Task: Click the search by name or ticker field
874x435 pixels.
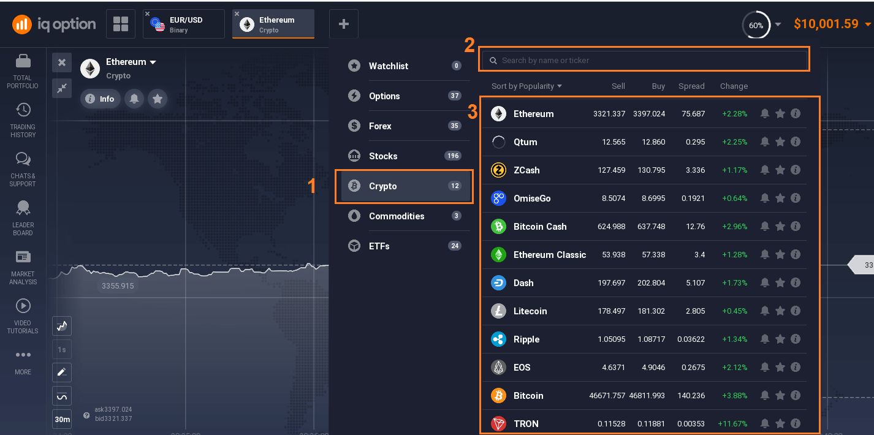Action: pyautogui.click(x=644, y=61)
